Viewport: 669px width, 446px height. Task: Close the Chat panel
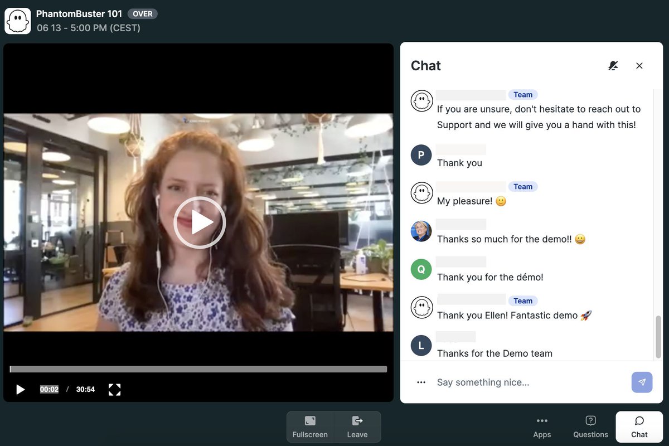pos(639,66)
